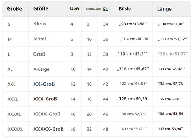Click the Mittel size label
Viewport: 192px width, 138px height.
pos(40,39)
